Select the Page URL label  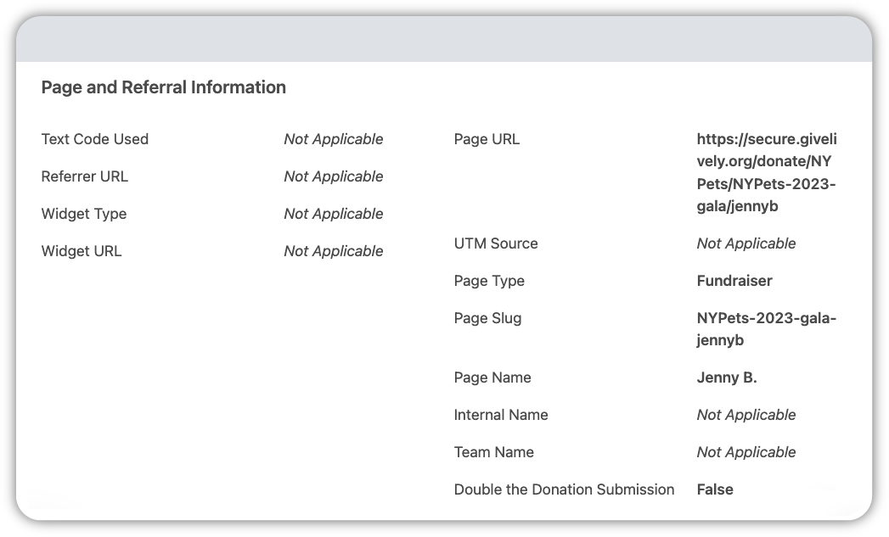tap(487, 139)
